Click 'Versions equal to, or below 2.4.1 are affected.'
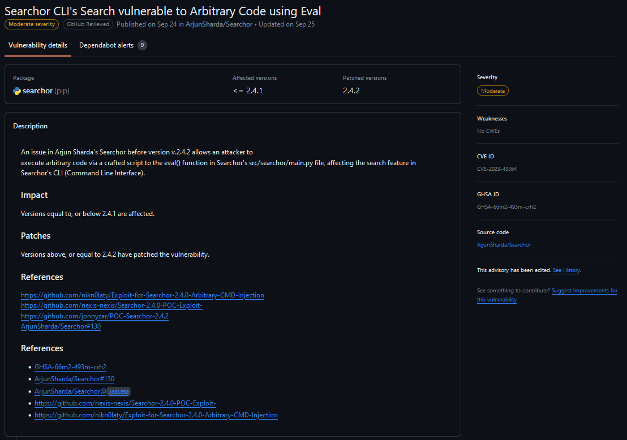Viewport: 627px width, 440px height. coord(88,214)
